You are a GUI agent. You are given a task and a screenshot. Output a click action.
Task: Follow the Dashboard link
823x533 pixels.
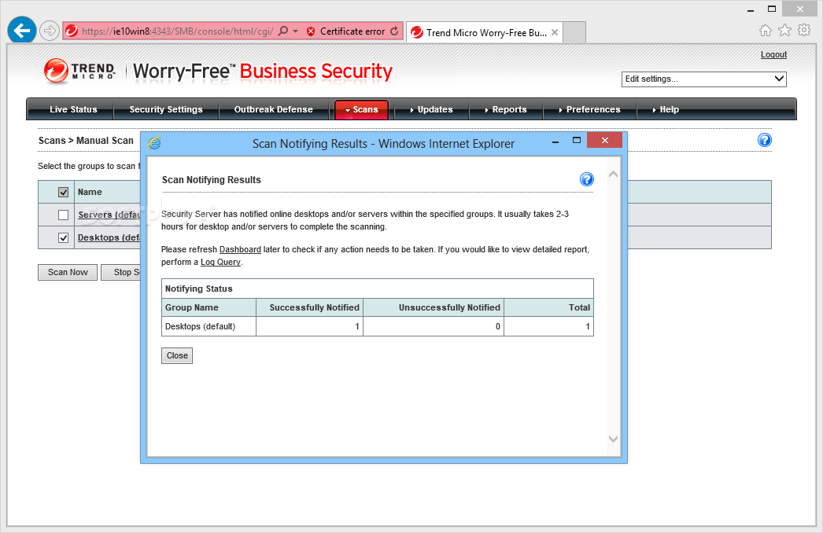(240, 250)
